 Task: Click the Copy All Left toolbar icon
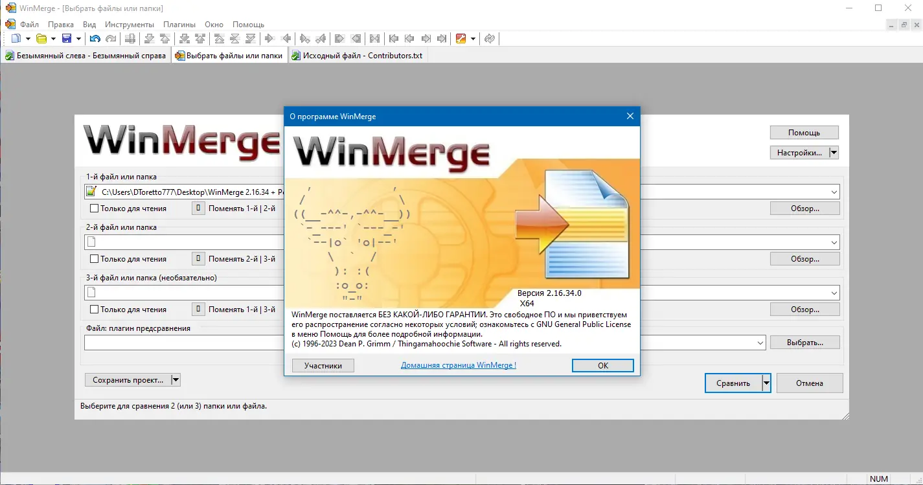tap(356, 39)
